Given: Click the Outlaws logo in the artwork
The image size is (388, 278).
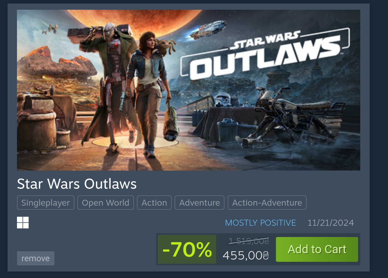Looking at the screenshot, I should [x=265, y=54].
